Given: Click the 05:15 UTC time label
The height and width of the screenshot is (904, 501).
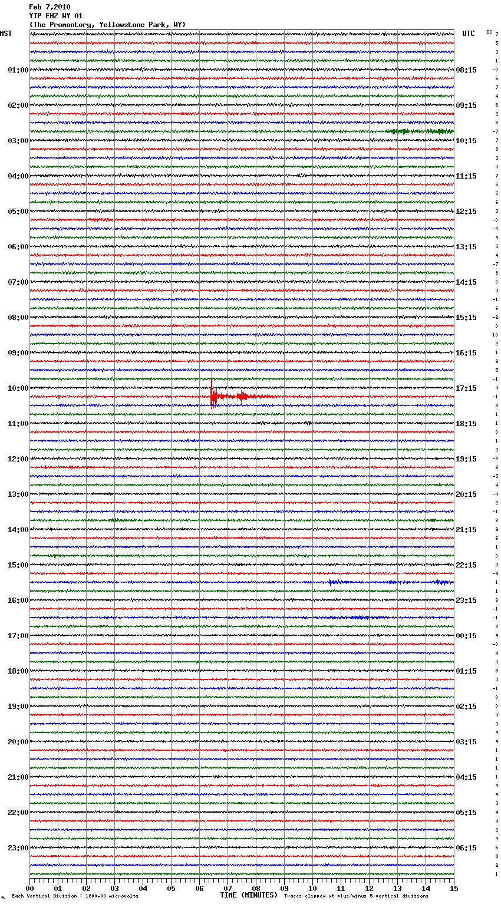Looking at the screenshot, I should click(x=466, y=813).
